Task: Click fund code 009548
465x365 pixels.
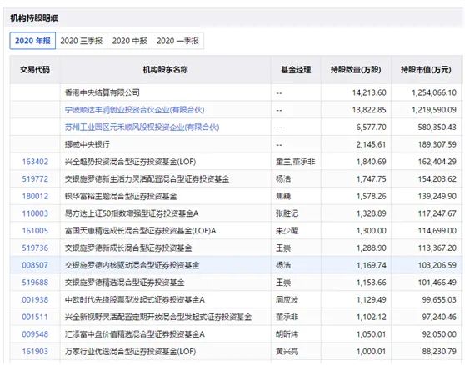Action: pos(35,334)
